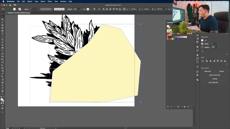Open the Apple menu
Screen dimensions: 230x129
click(3, 1)
